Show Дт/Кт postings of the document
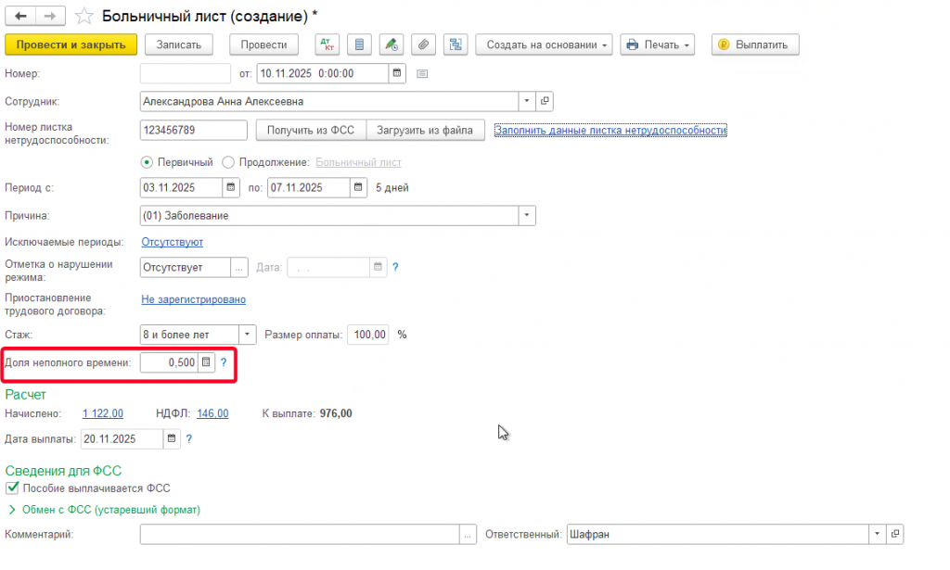The image size is (950, 570). click(327, 44)
